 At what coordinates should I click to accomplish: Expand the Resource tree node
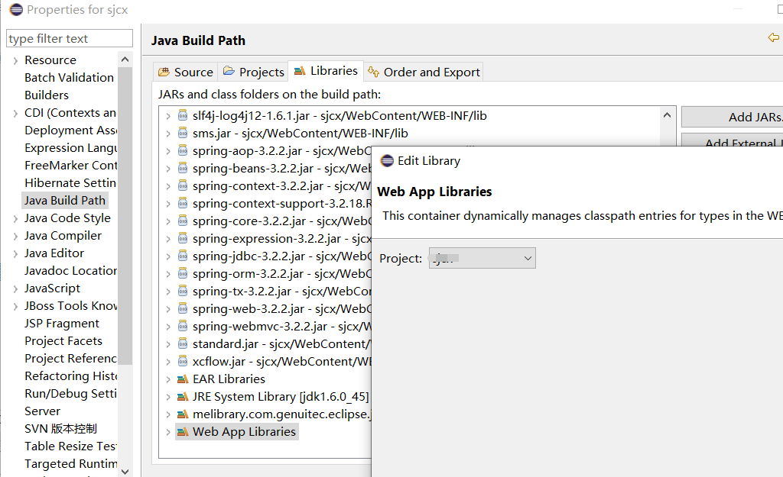(15, 60)
